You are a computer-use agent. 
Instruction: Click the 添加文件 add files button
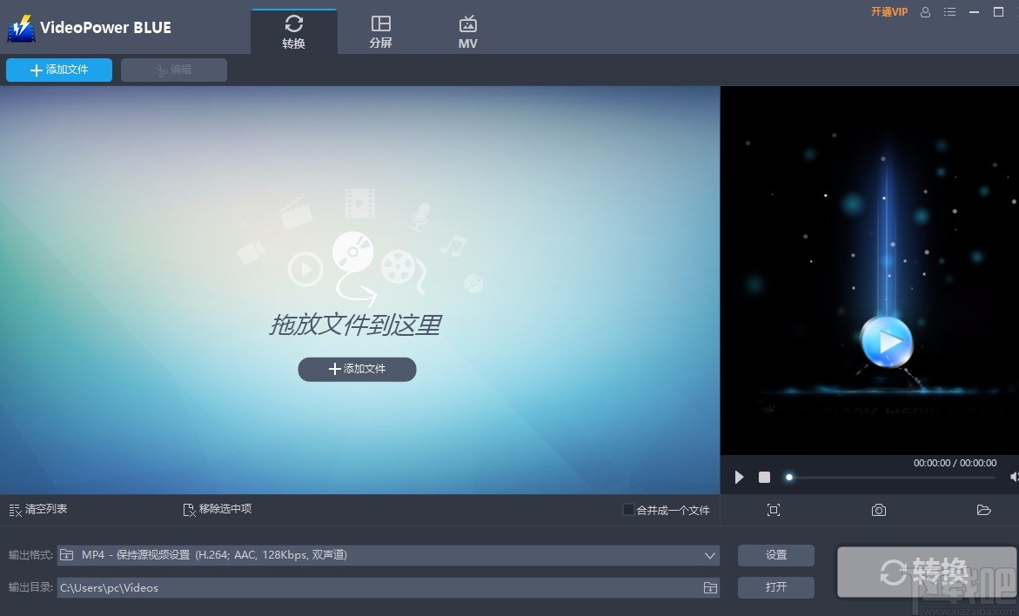[x=58, y=70]
